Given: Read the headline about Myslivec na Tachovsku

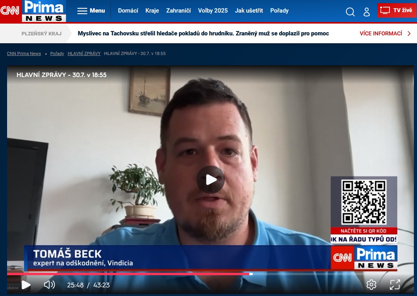Looking at the screenshot, I should point(203,33).
